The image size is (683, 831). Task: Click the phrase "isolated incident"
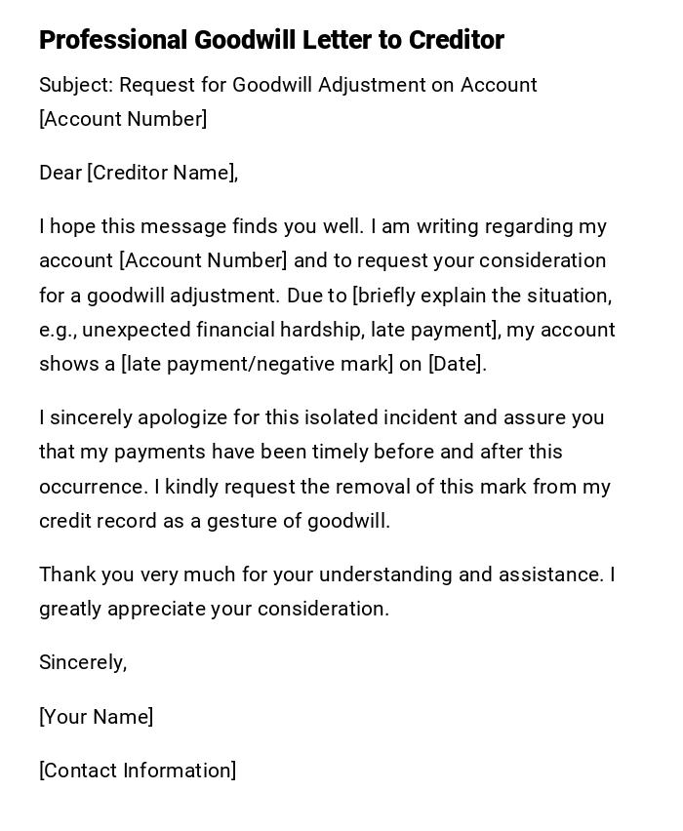click(x=381, y=417)
